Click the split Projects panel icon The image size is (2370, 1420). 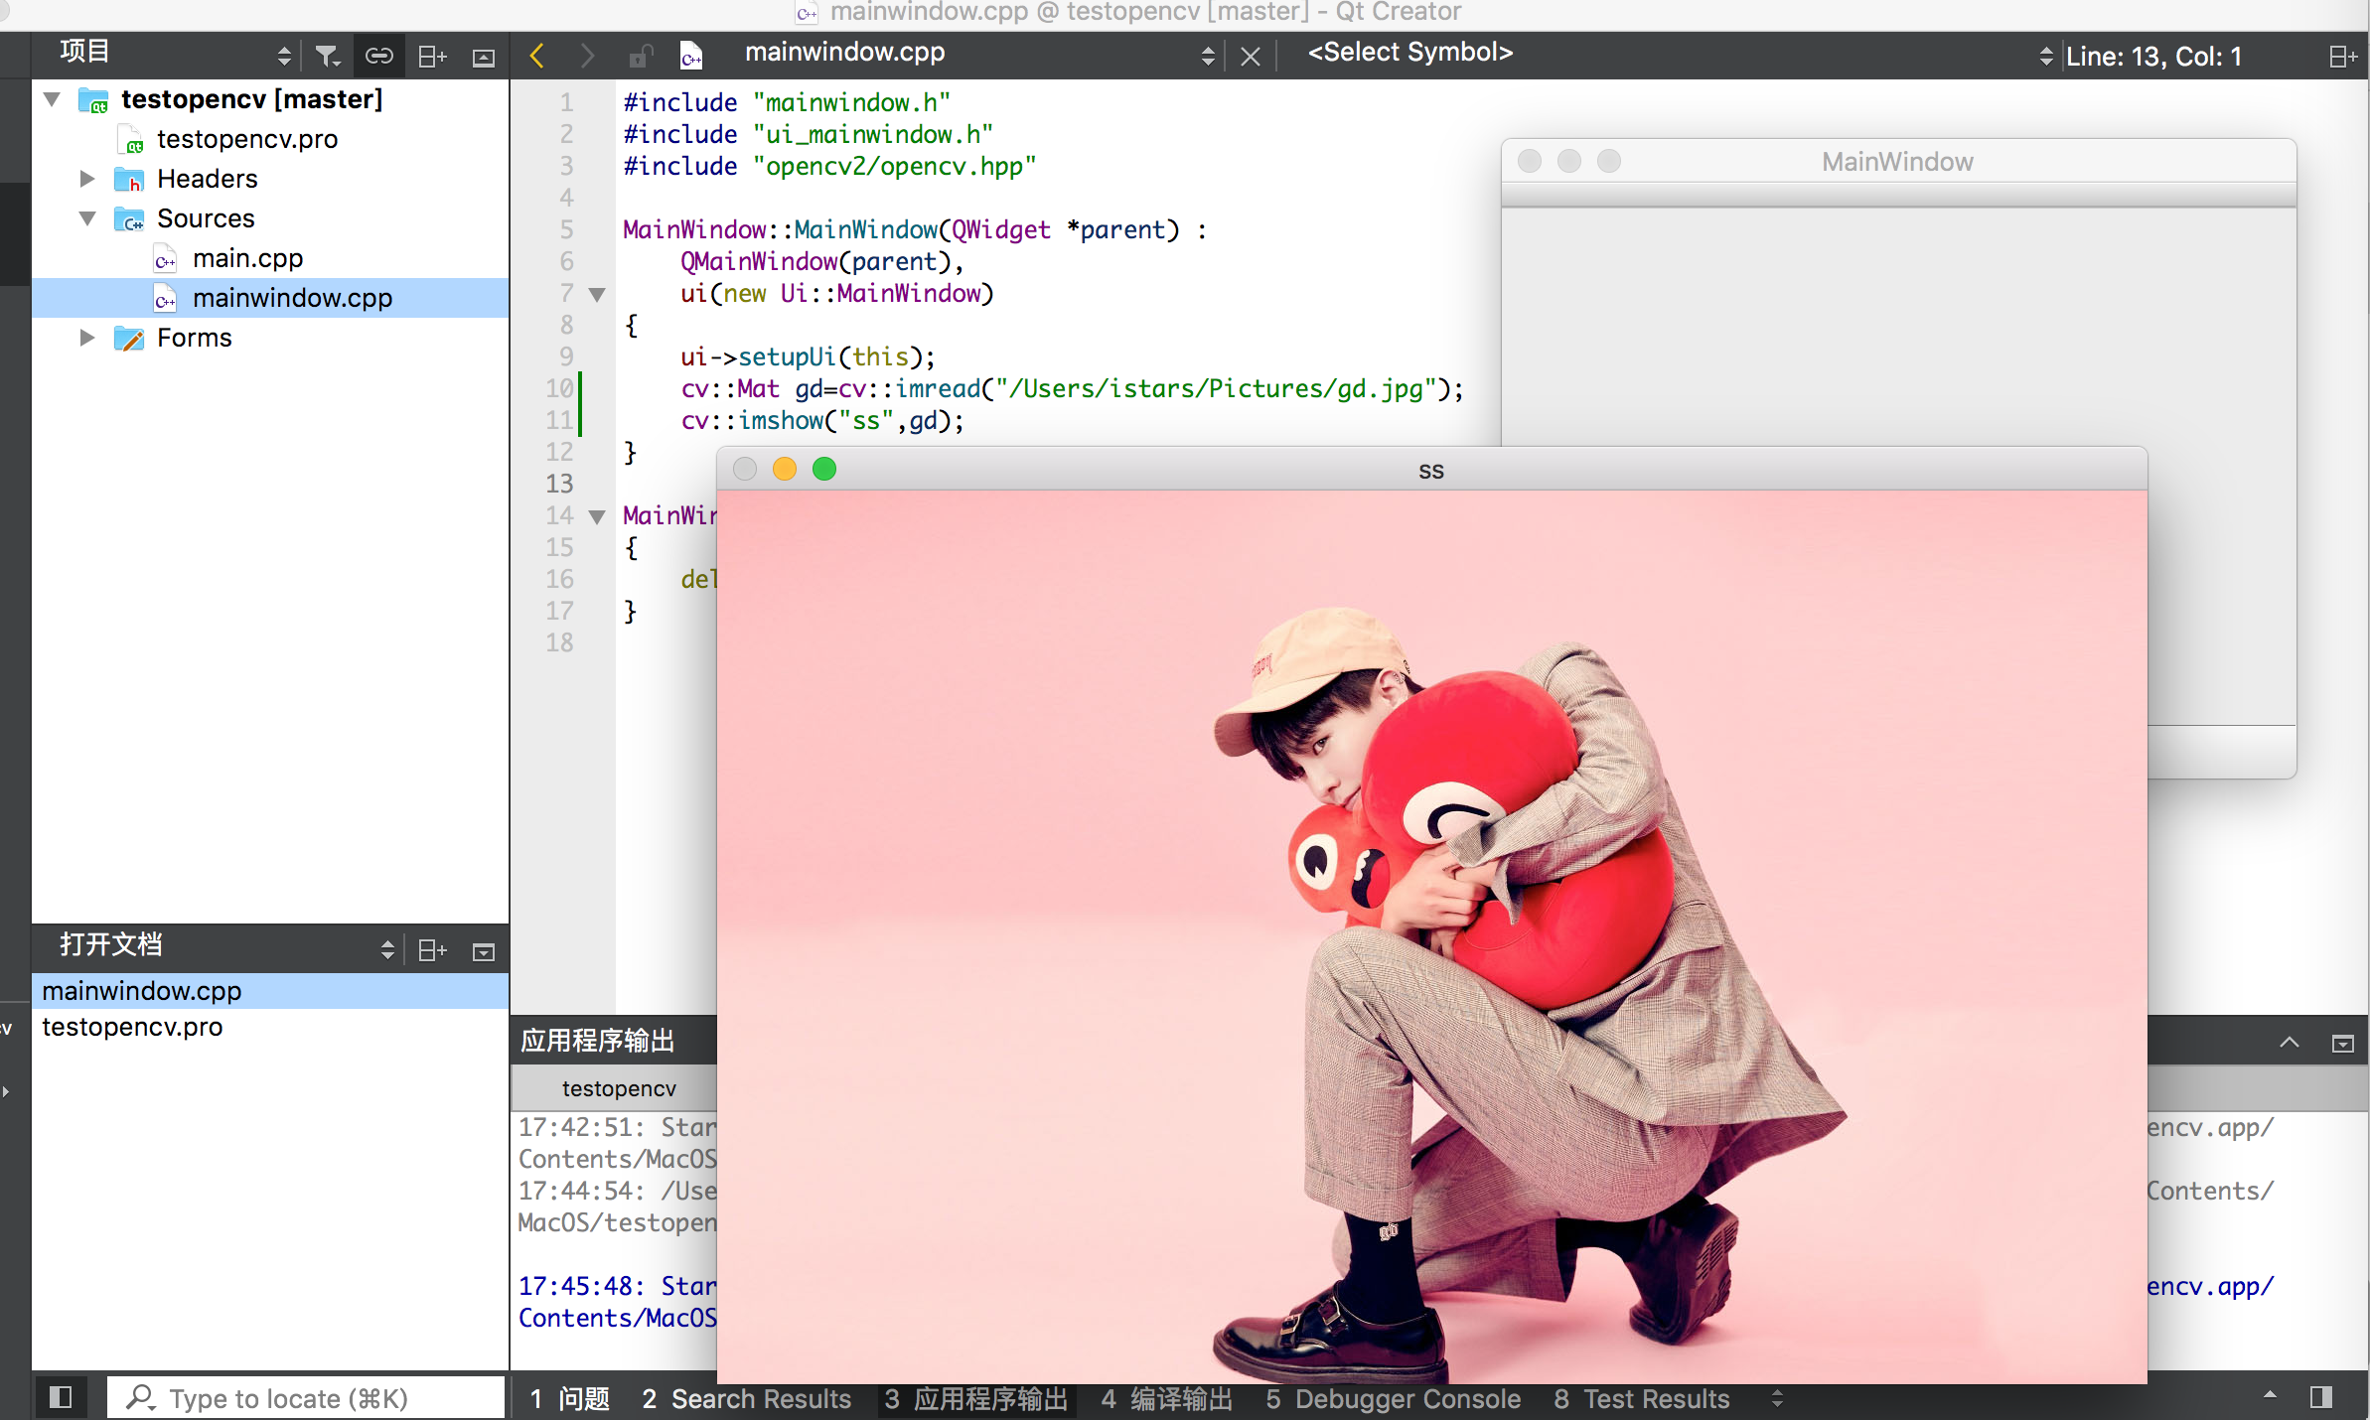(432, 57)
